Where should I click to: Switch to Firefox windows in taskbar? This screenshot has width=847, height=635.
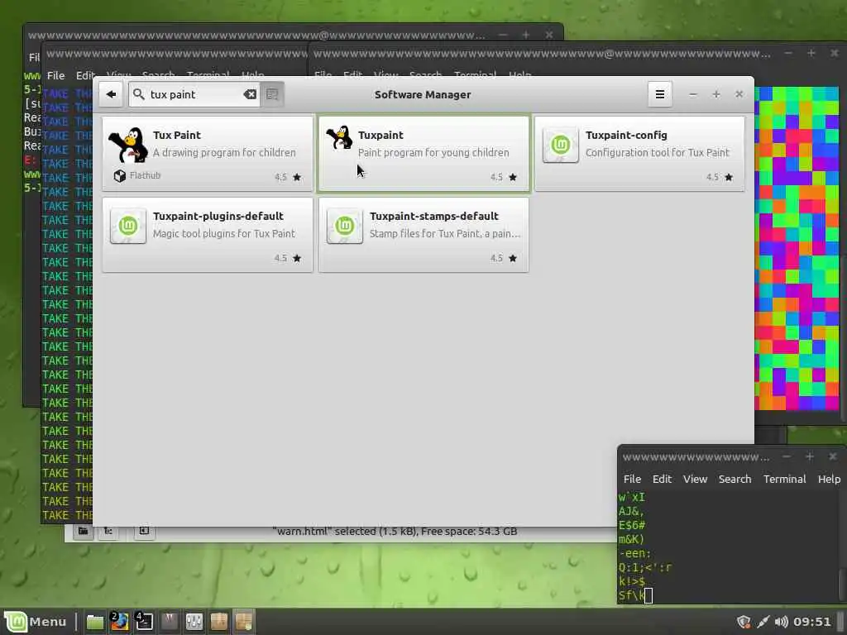119,622
